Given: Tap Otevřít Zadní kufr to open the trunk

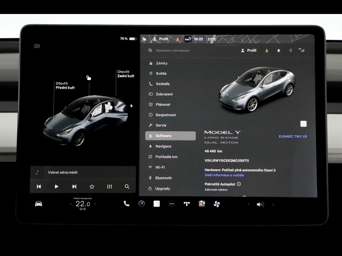Looking at the screenshot, I should click(x=126, y=74).
